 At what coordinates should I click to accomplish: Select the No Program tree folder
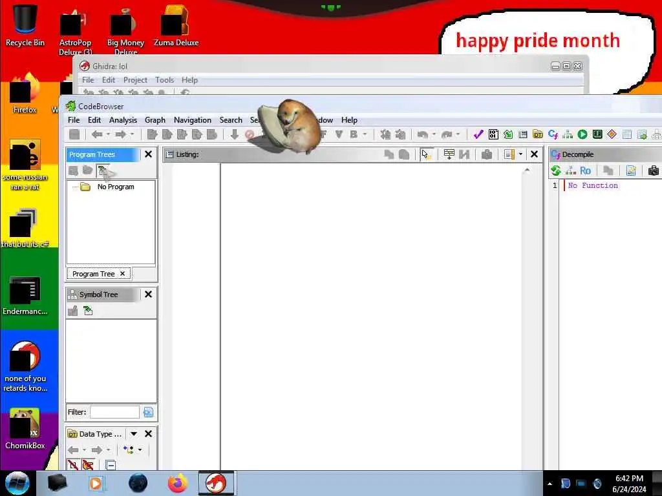point(116,187)
